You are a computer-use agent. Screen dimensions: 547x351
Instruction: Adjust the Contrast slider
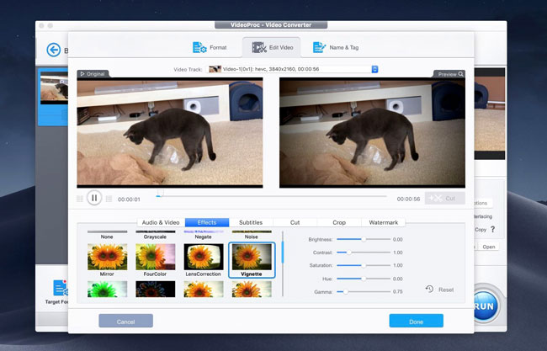[364, 253]
